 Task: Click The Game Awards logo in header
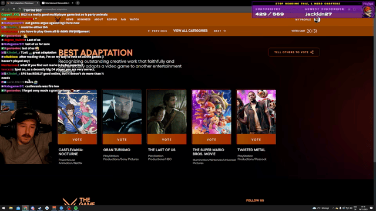[58, 19]
